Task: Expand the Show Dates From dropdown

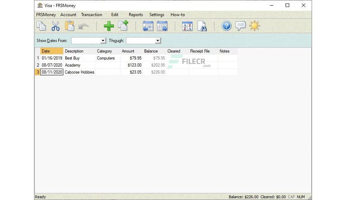Action: pos(103,41)
